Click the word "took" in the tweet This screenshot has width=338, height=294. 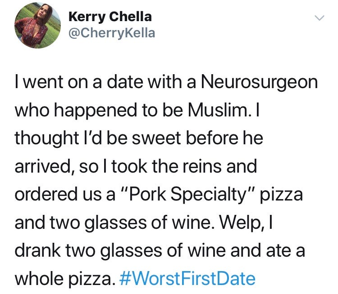[x=139, y=167]
